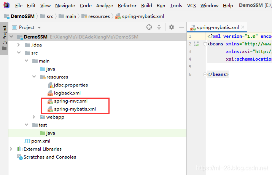Open the Navigate menu
Viewport: 272px width, 175px height.
click(65, 6)
